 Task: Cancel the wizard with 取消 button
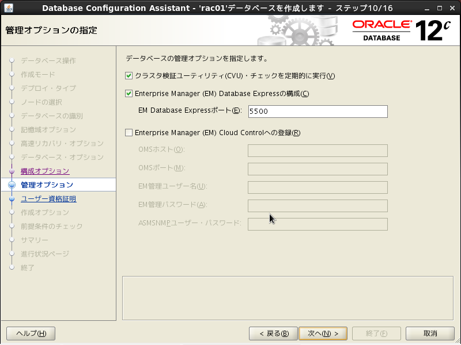pyautogui.click(x=430, y=333)
